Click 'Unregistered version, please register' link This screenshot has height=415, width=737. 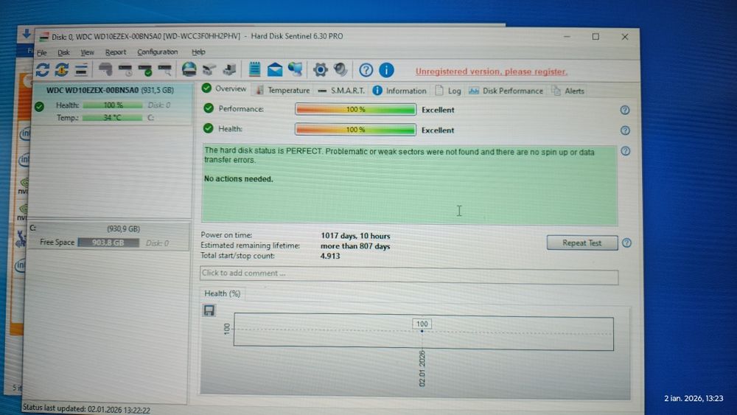pyautogui.click(x=491, y=72)
